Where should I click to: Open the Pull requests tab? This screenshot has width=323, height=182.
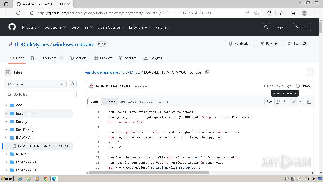[x=47, y=58]
